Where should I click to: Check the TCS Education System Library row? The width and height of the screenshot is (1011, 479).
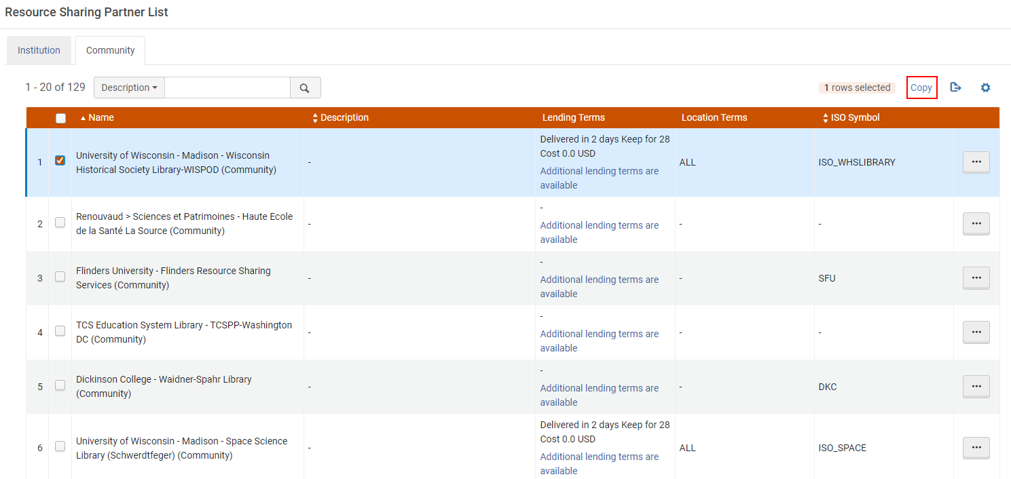click(x=60, y=330)
